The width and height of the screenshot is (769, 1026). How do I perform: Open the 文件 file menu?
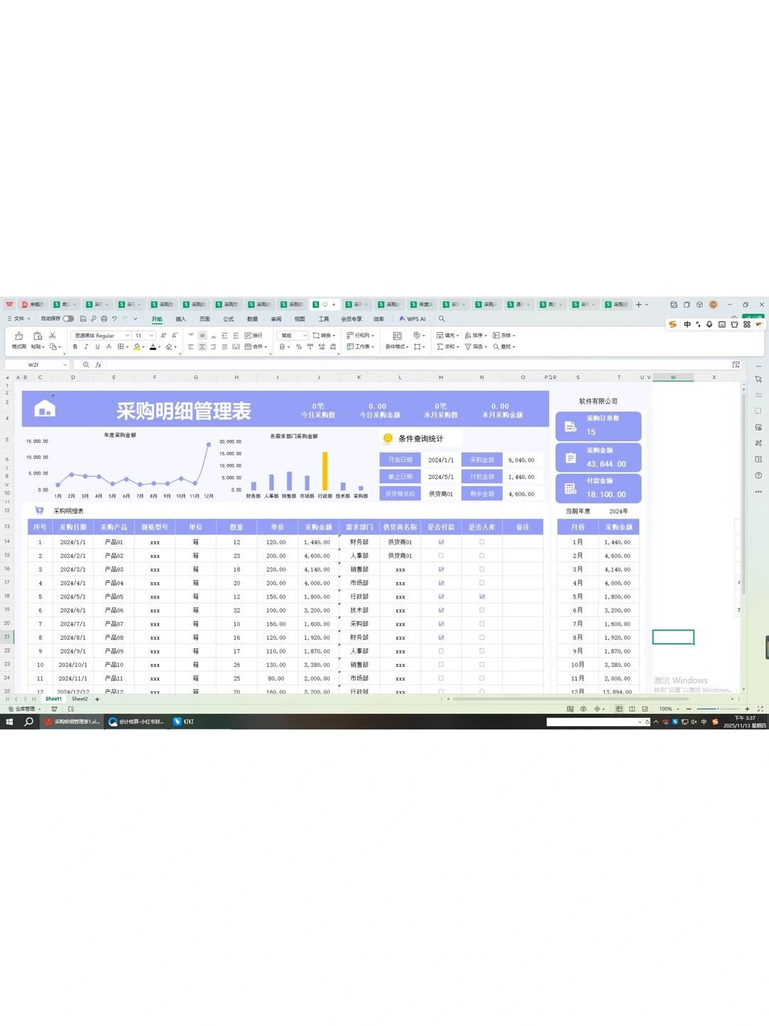[19, 318]
